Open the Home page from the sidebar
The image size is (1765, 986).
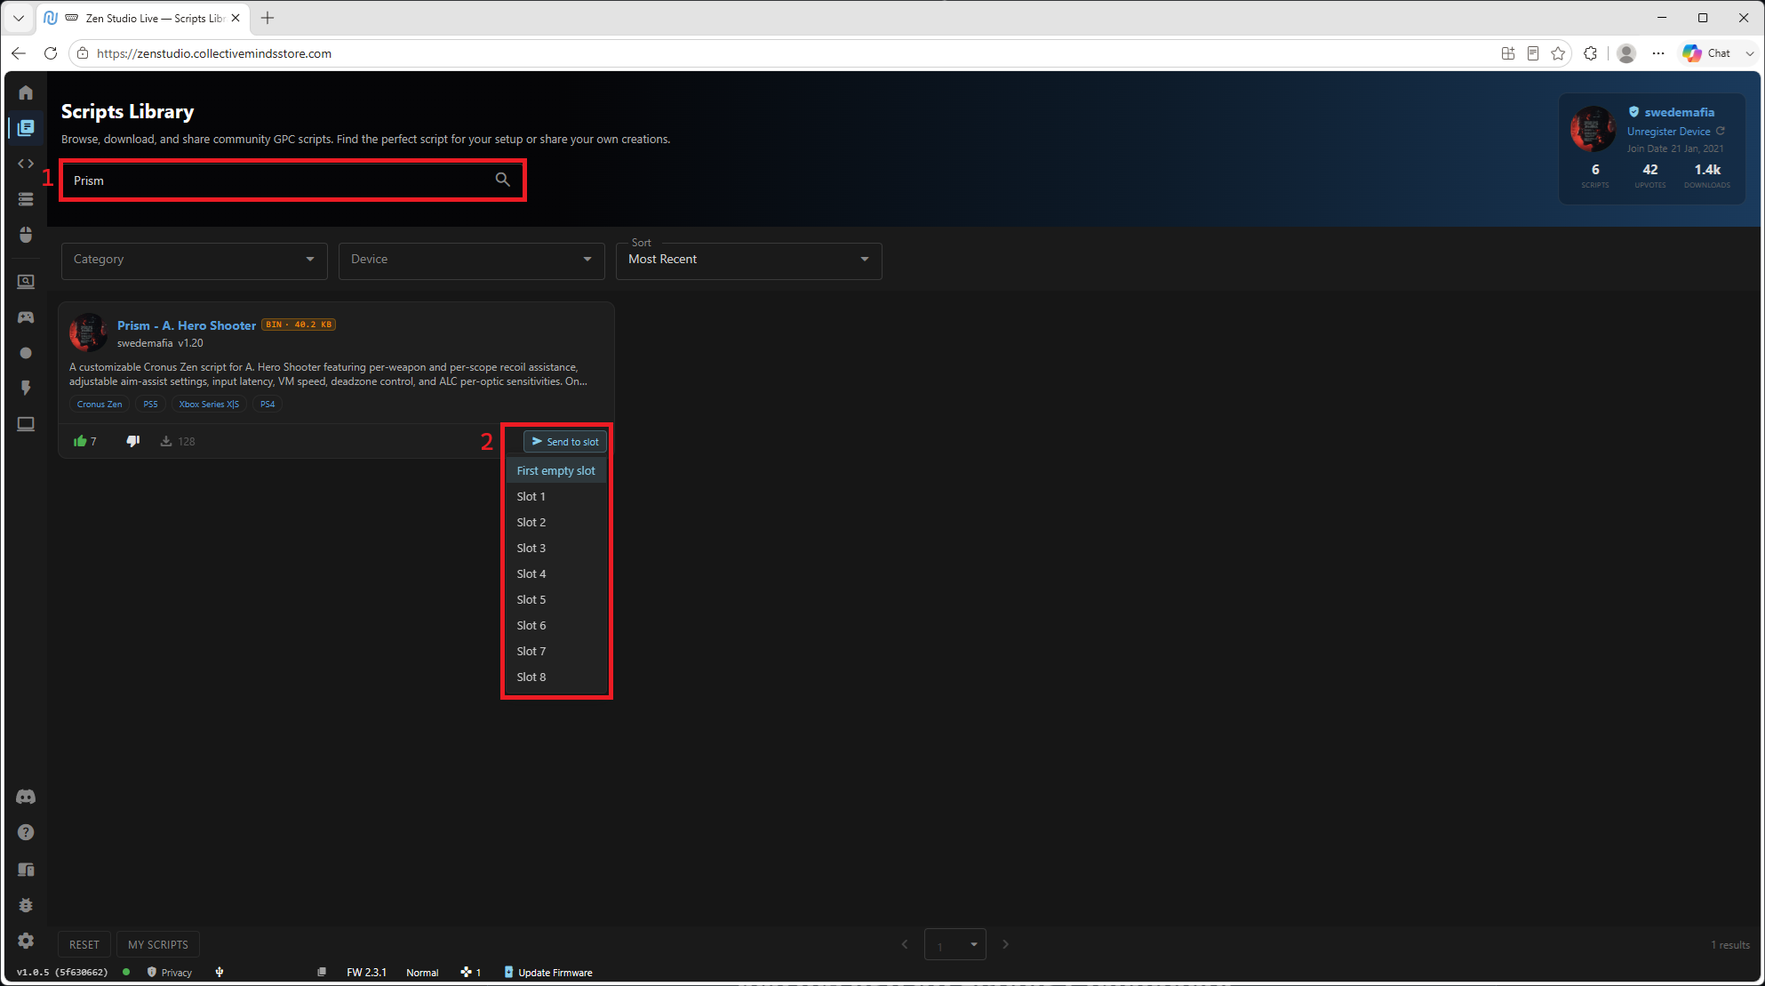26,92
